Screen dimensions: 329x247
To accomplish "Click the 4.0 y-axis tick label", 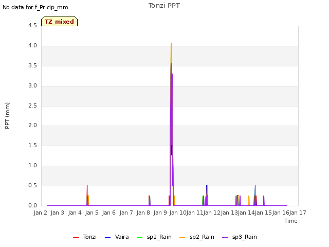I will click(x=32, y=46).
